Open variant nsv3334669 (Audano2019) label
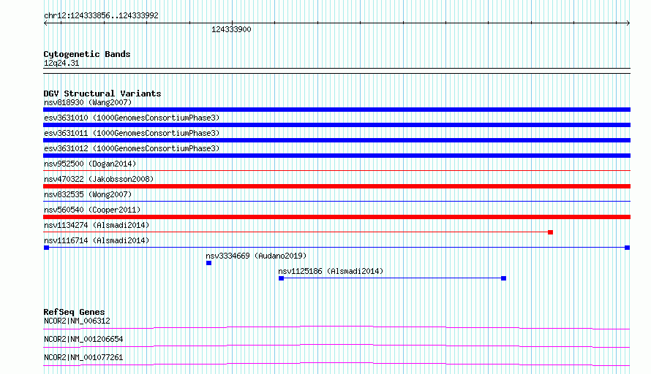651x374 pixels. tap(256, 256)
